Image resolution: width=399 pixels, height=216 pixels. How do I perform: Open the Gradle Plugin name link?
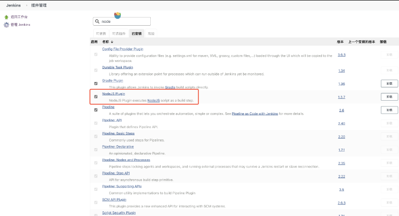(x=113, y=80)
